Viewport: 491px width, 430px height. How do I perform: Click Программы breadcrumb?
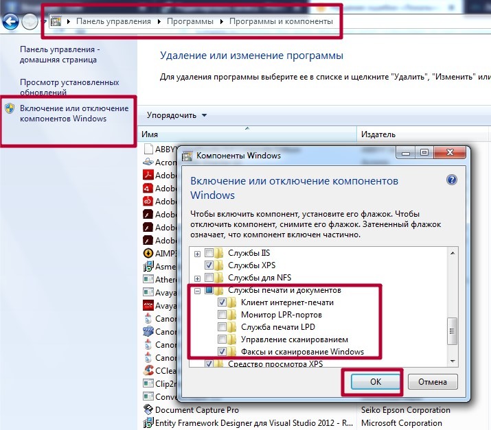pyautogui.click(x=190, y=21)
